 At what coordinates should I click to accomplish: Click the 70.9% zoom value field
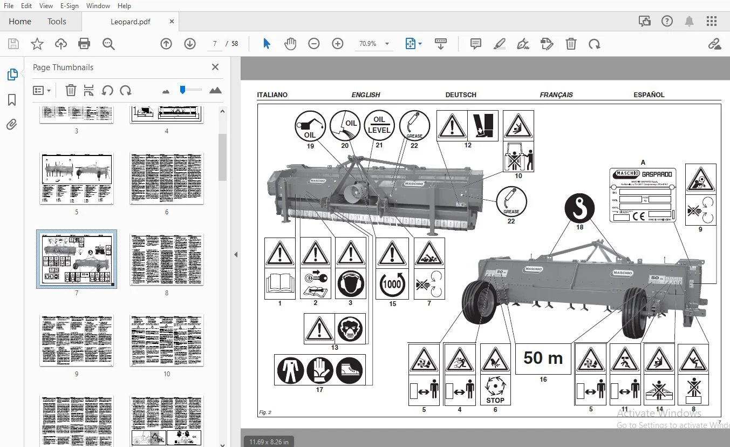[368, 44]
